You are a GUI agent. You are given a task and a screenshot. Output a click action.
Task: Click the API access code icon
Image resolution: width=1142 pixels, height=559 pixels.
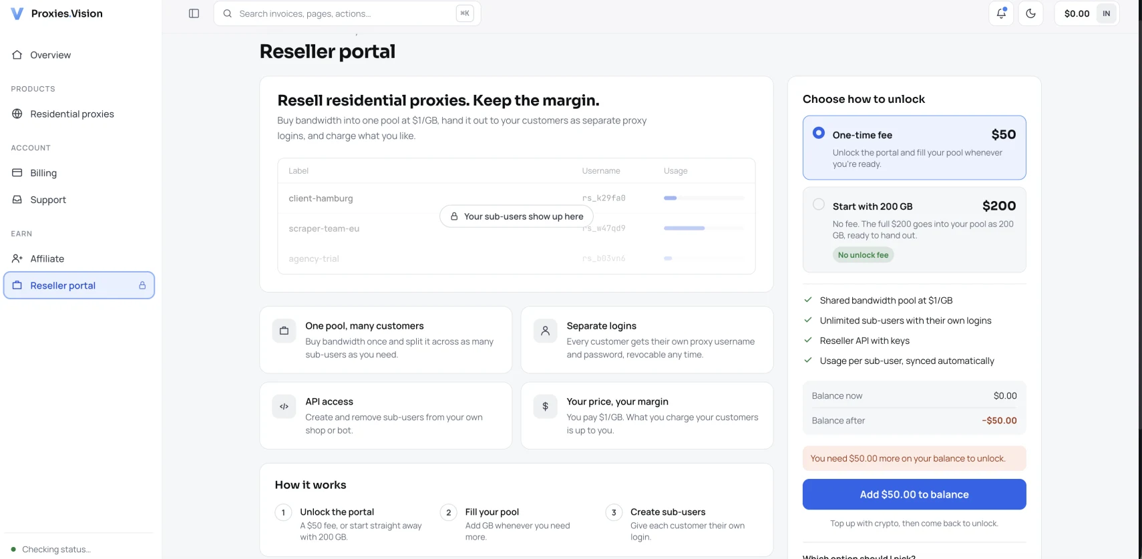pos(284,406)
